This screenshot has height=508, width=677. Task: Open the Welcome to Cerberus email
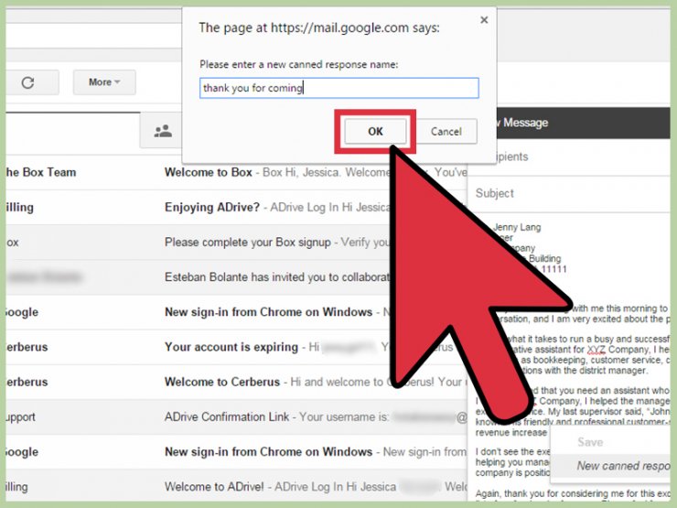pyautogui.click(x=274, y=383)
